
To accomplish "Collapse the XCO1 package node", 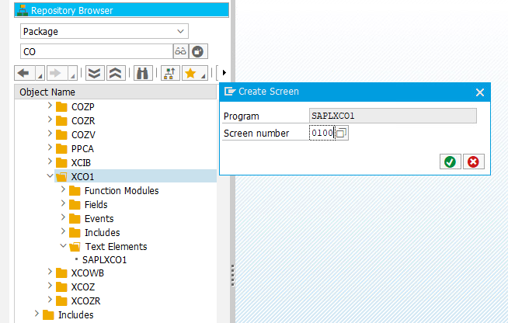I will coord(50,177).
